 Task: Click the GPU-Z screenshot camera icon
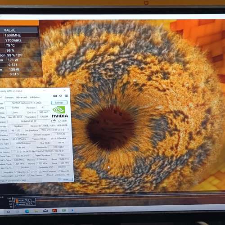pos(55,96)
